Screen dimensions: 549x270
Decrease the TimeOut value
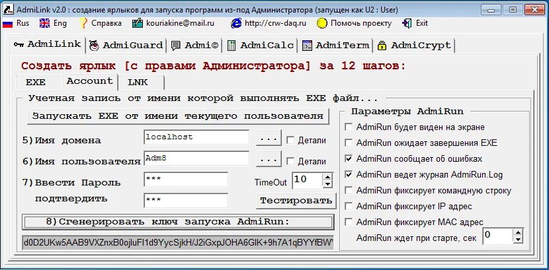[x=327, y=184]
